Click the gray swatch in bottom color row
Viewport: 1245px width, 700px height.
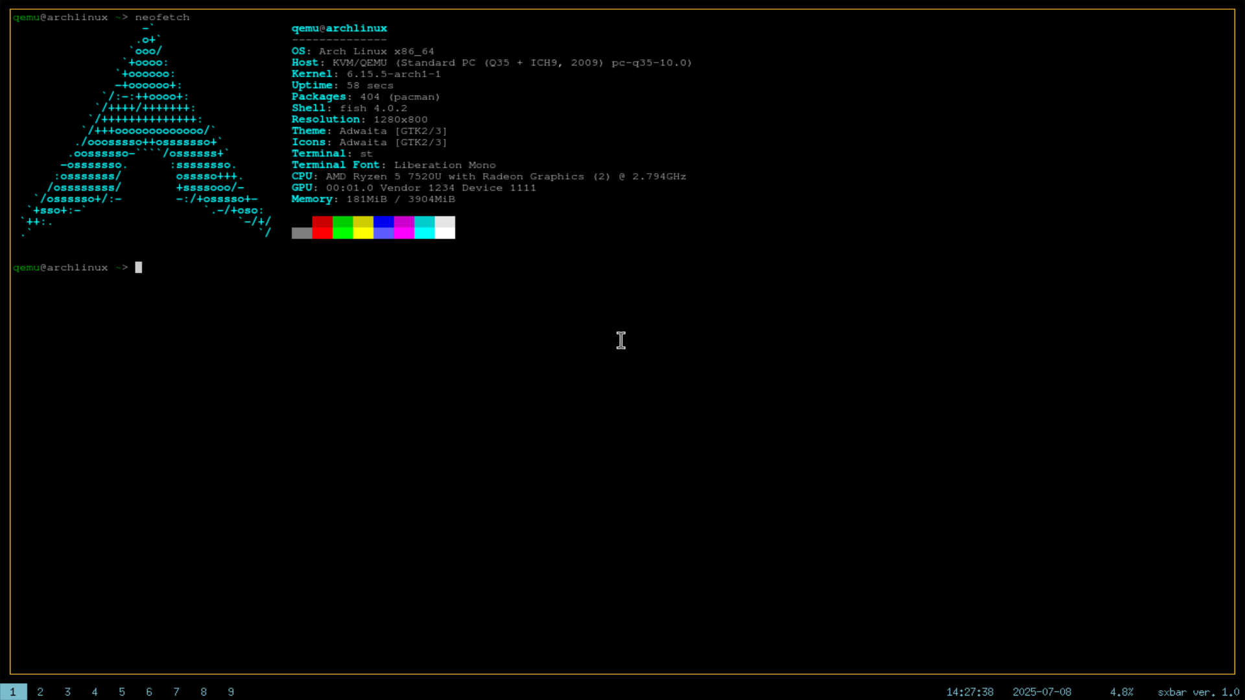coord(302,233)
